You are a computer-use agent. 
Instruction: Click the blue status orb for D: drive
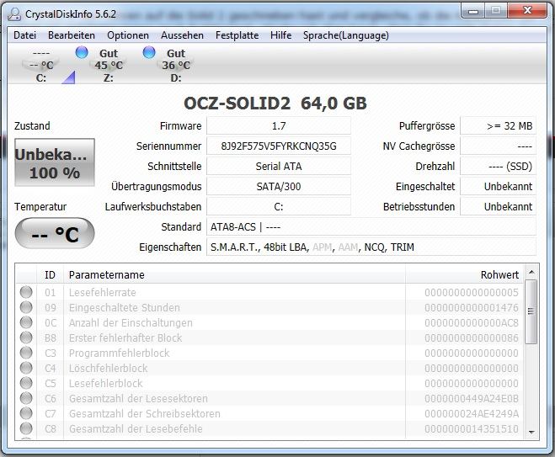[149, 52]
